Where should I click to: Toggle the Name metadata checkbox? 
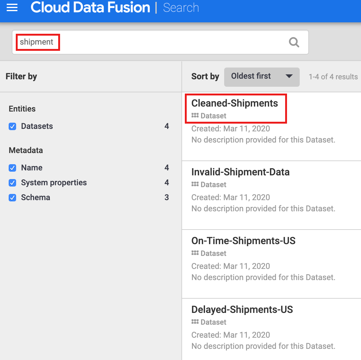pos(12,168)
